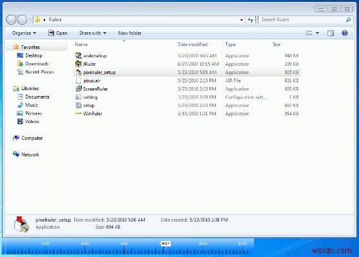This screenshot has width=359, height=257.
Task: Select the ScreenRuler application icon
Action: point(78,89)
